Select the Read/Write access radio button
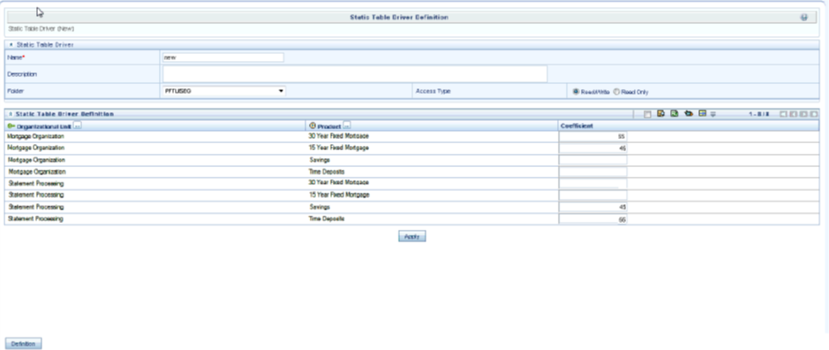 pos(576,92)
